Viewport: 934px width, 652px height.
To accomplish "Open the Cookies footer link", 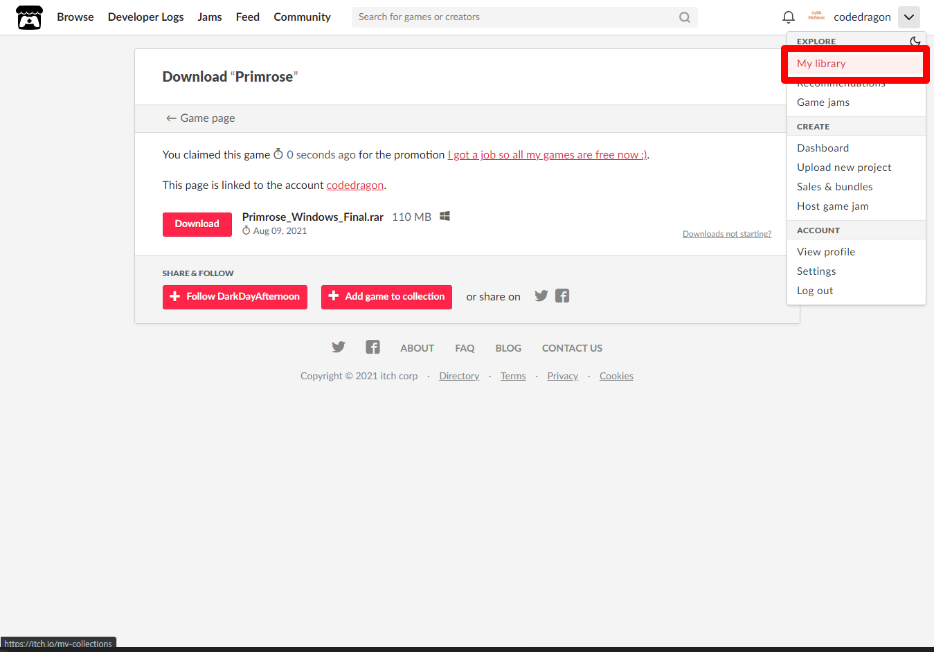I will pyautogui.click(x=616, y=376).
